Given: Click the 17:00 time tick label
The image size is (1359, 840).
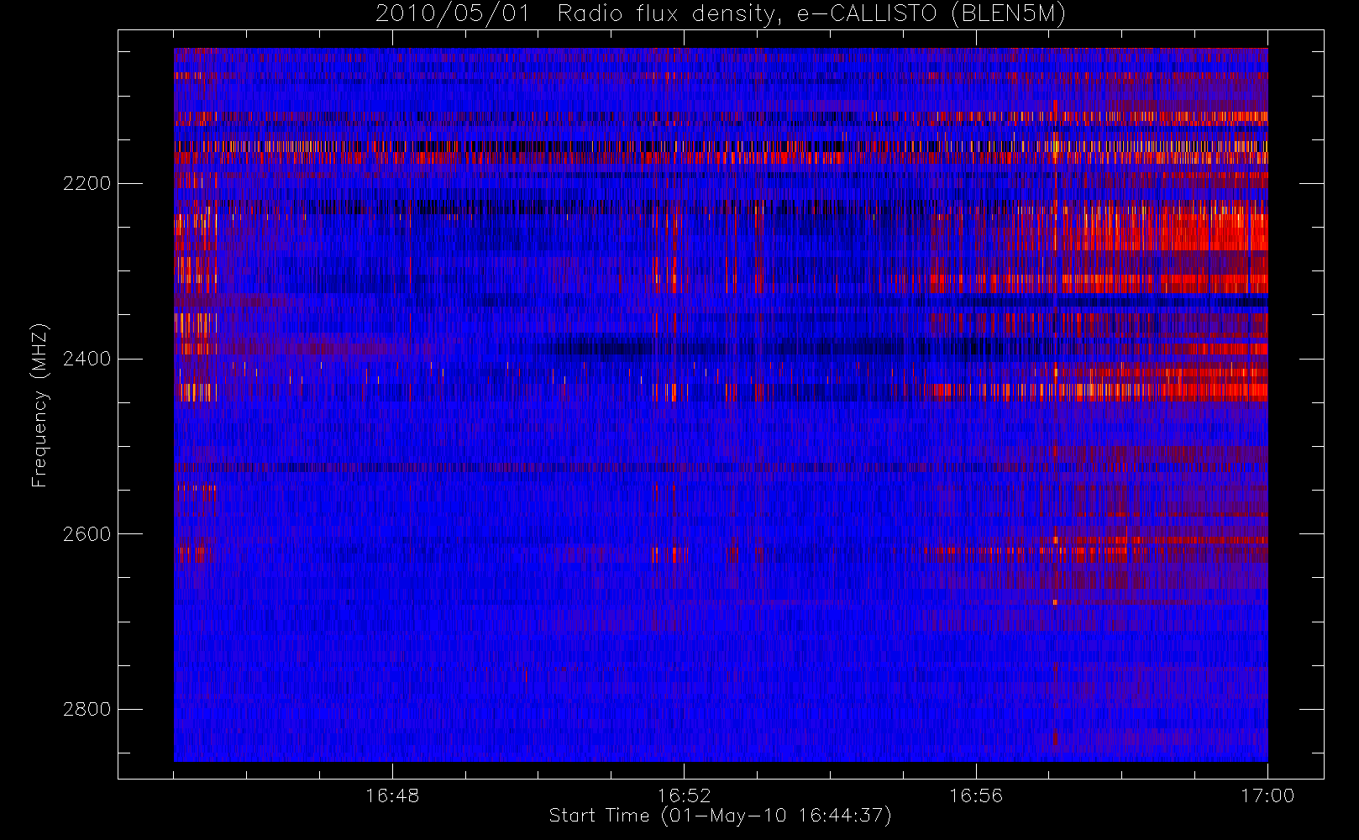Looking at the screenshot, I should click(x=1267, y=795).
